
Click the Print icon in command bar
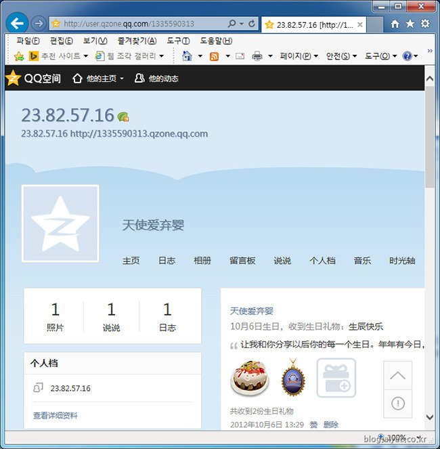pyautogui.click(x=257, y=56)
